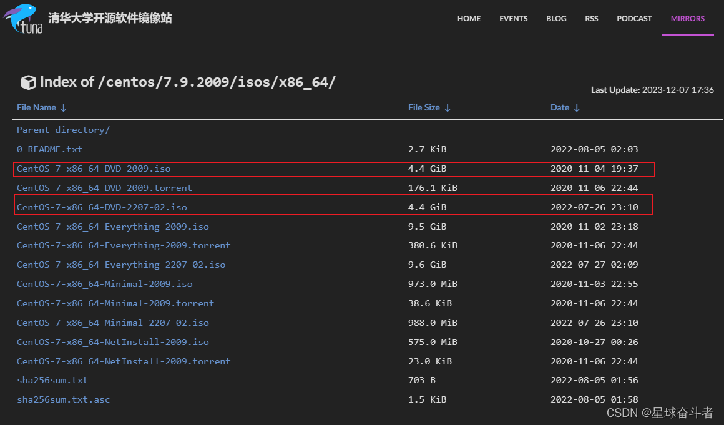Sort by File Size arrow
Image resolution: width=724 pixels, height=425 pixels.
tap(448, 108)
